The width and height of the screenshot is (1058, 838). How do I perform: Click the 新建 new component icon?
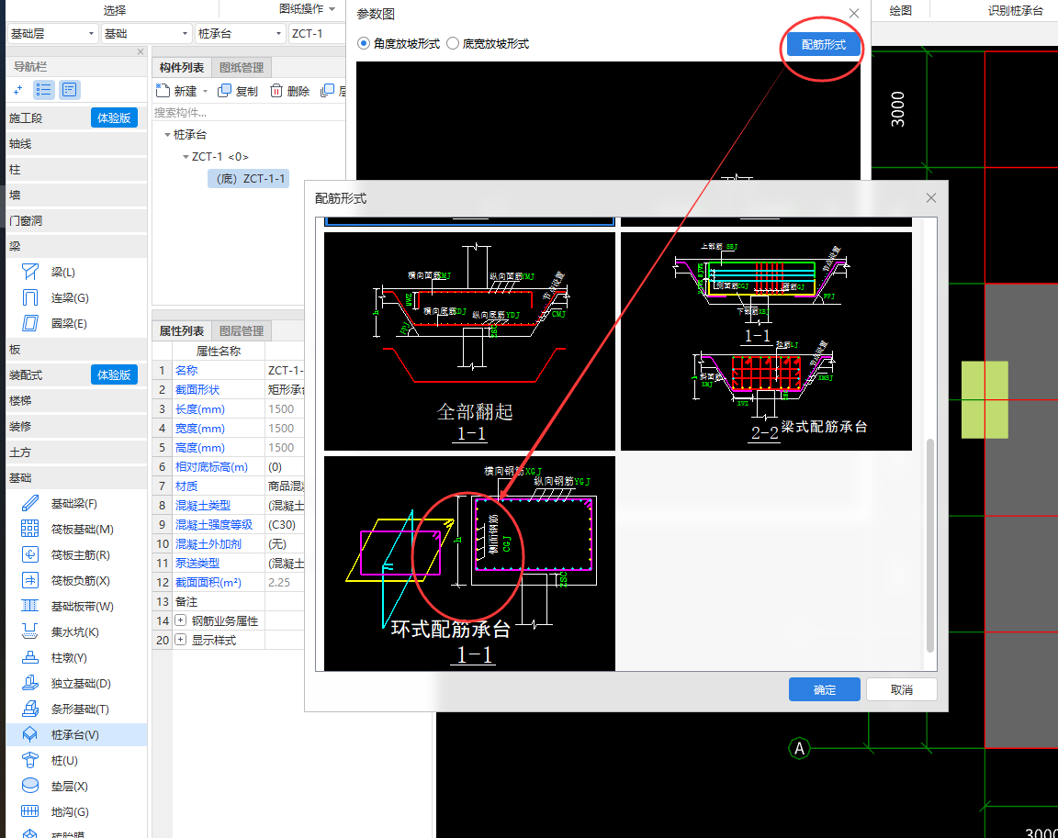[x=163, y=90]
